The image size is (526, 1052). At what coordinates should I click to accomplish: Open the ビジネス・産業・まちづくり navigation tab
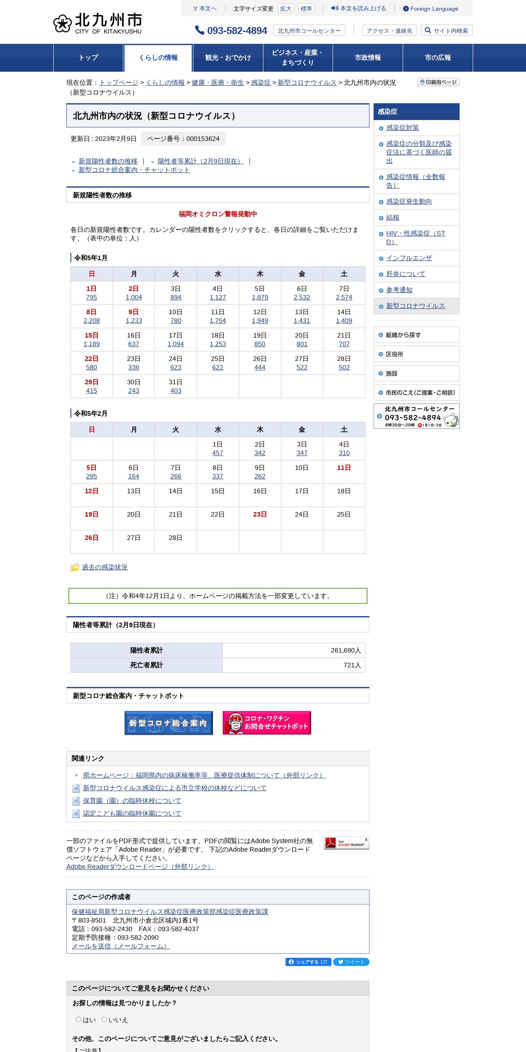(298, 58)
